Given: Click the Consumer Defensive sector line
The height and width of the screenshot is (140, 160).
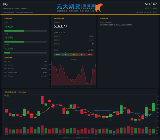Looking at the screenshot, I should 18,12.
